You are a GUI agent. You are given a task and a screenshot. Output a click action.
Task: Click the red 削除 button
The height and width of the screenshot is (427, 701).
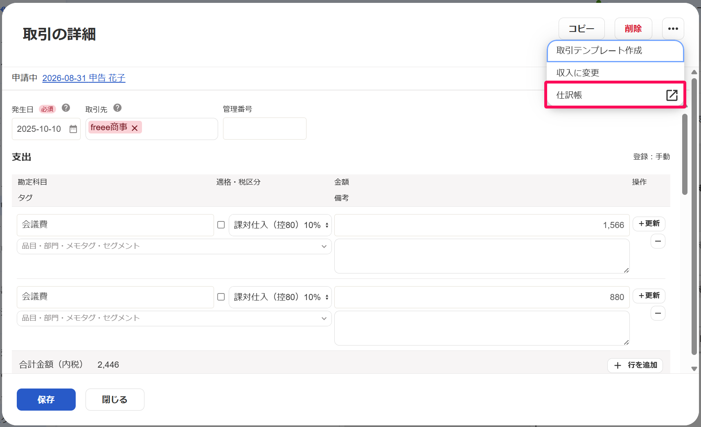coord(633,29)
